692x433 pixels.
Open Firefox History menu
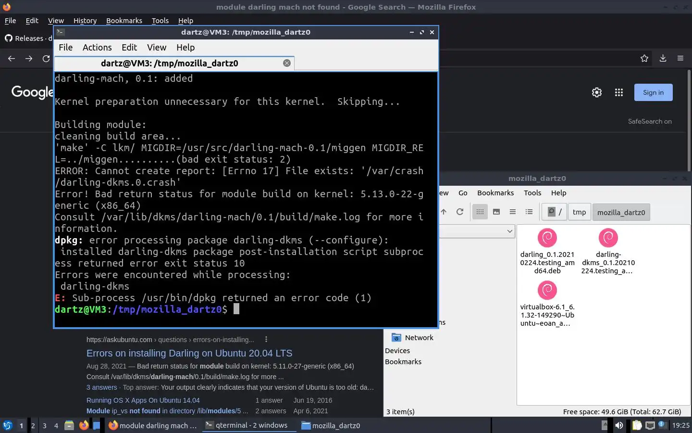click(85, 21)
